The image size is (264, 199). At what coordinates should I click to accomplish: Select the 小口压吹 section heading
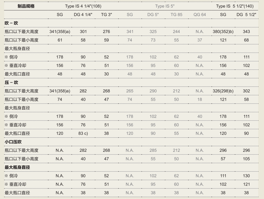tap(13, 142)
